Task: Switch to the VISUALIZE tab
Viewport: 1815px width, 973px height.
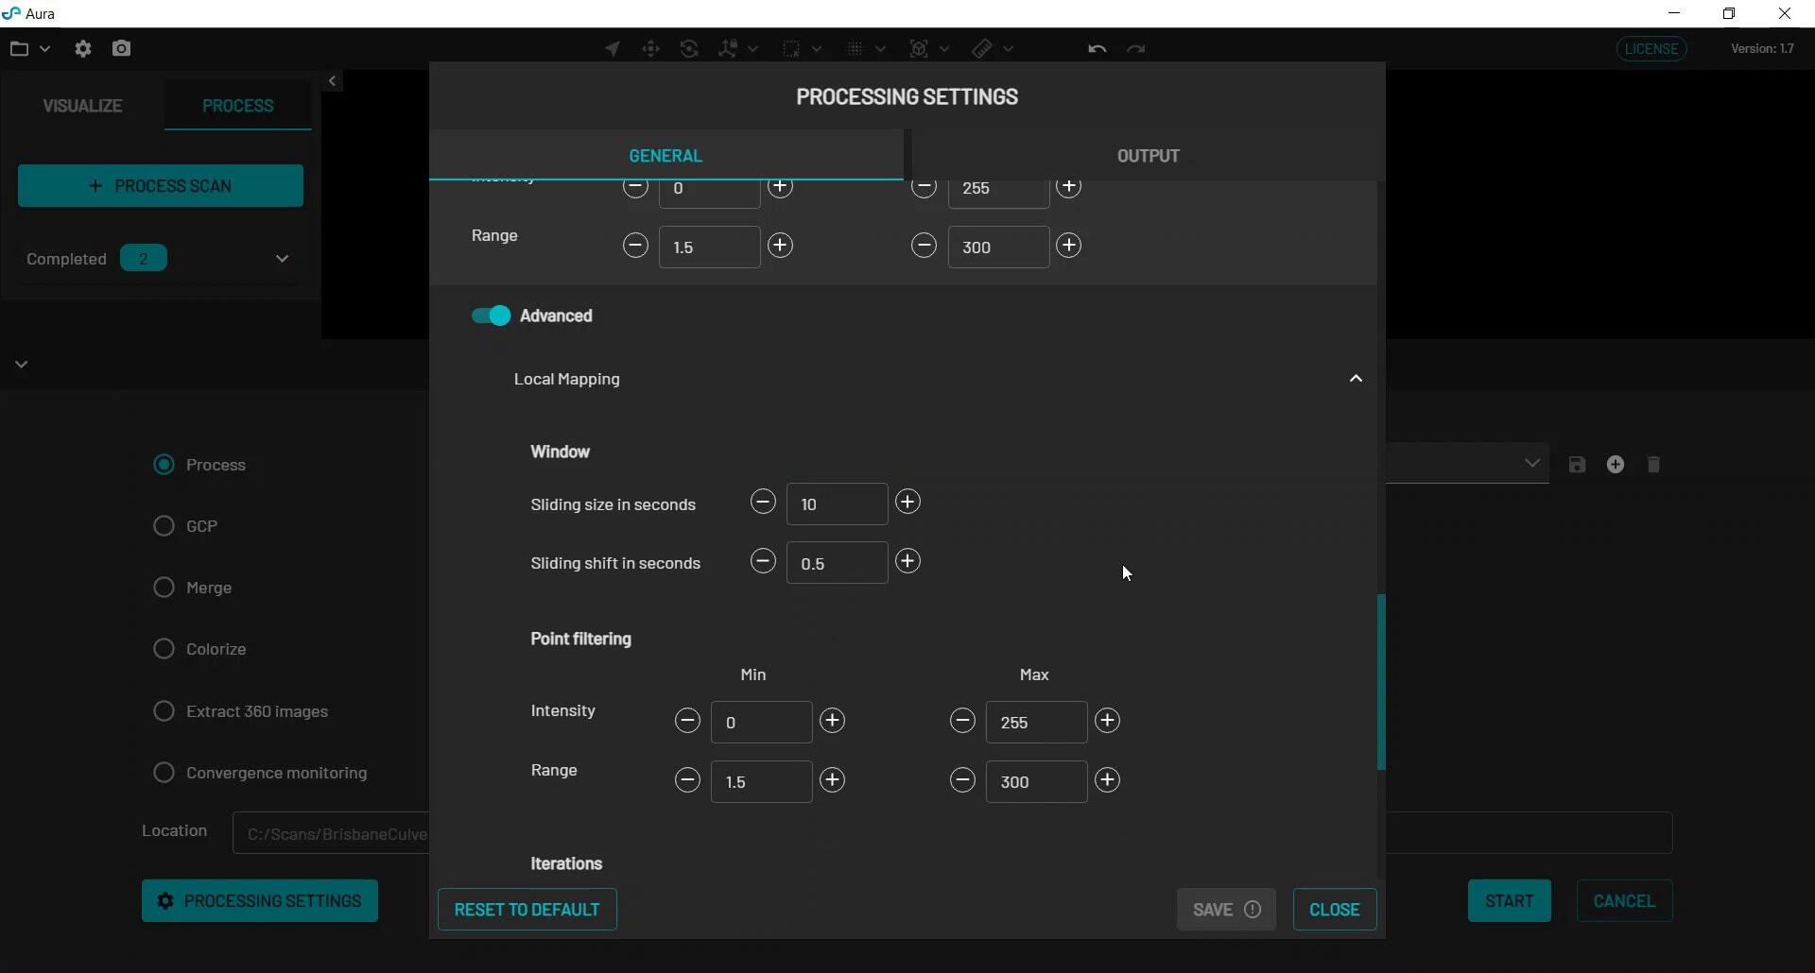Action: 82,106
